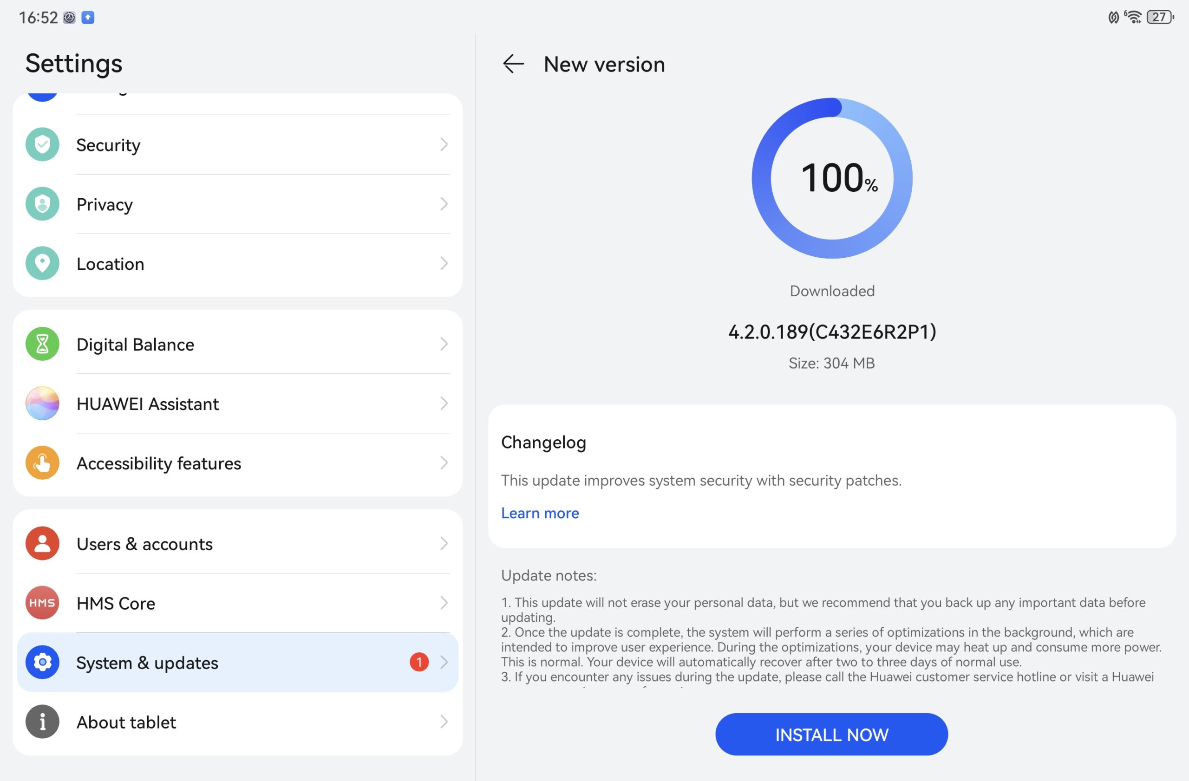
Task: Go back using the arrow icon
Action: tap(513, 64)
